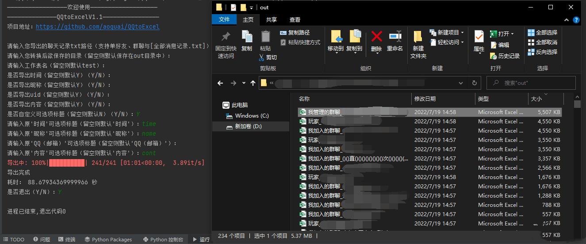
Task: Select Windows (C:) drive in navigation pane
Action: [x=247, y=116]
